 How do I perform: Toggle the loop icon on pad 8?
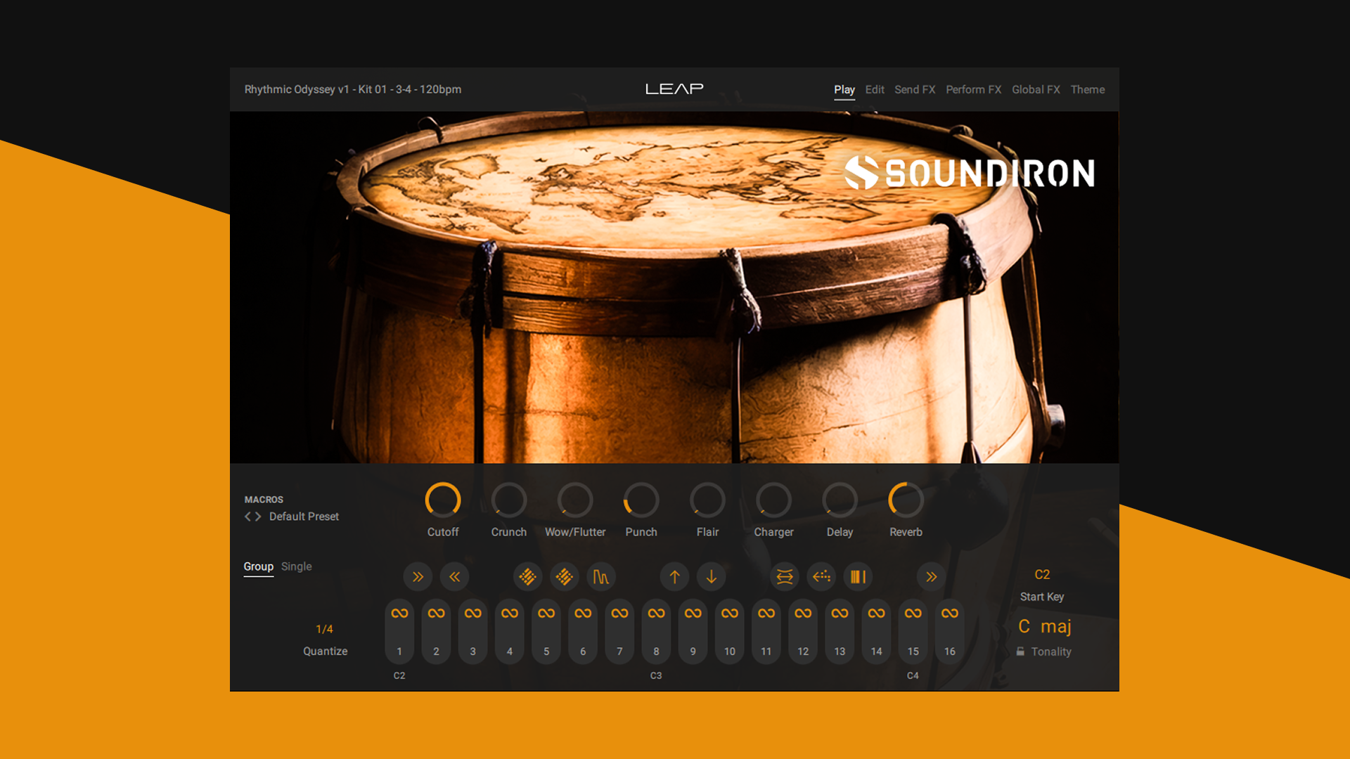pos(656,614)
